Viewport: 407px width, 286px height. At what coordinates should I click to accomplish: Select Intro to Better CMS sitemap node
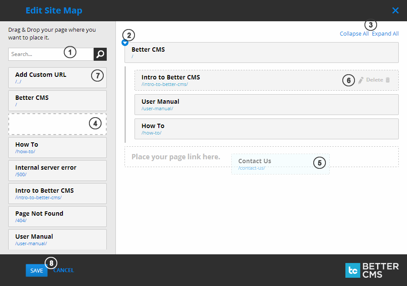tap(266, 80)
